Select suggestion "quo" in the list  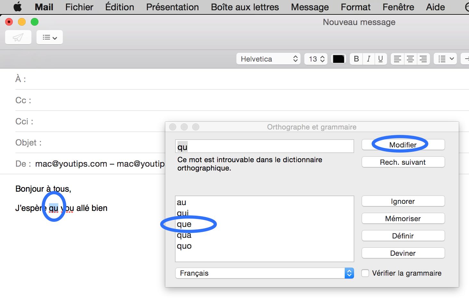coord(265,246)
